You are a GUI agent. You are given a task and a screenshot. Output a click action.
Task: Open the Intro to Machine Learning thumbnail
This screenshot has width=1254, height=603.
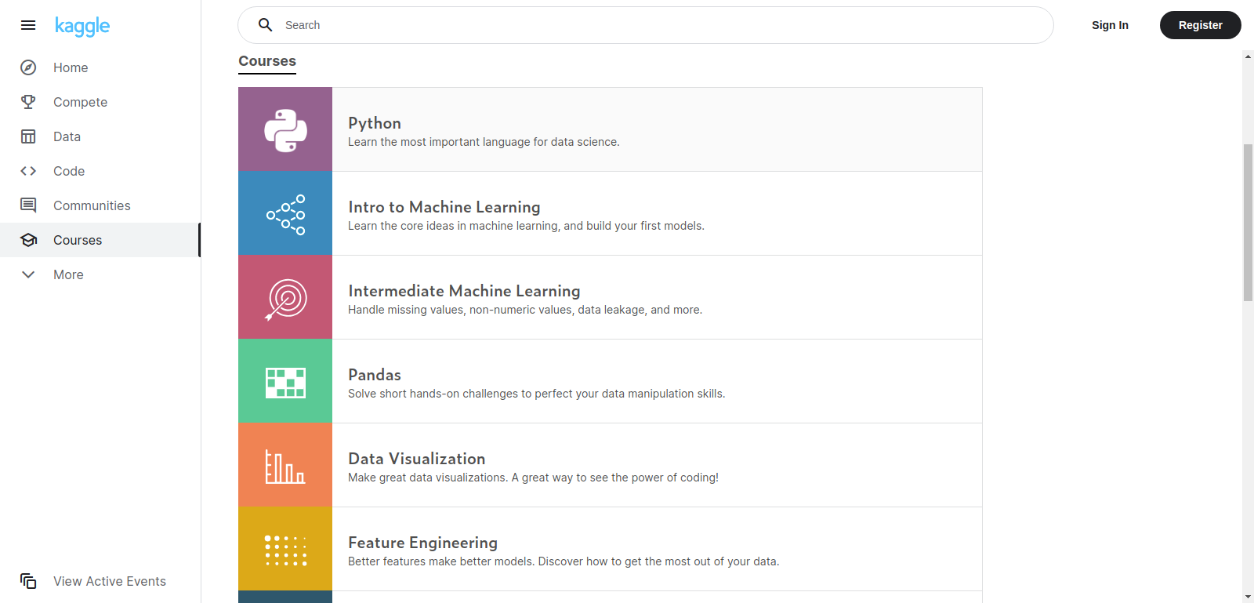(285, 213)
